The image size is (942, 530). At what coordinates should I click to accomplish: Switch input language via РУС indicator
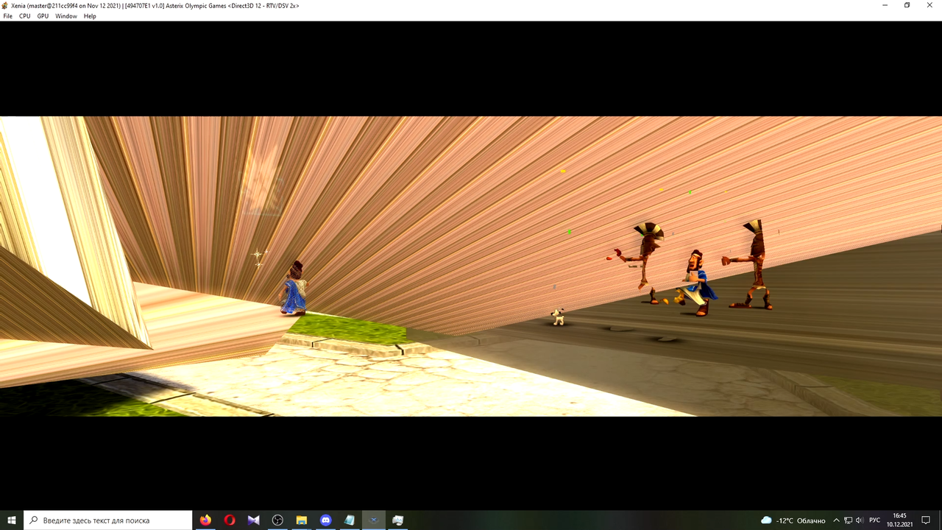[x=874, y=520]
